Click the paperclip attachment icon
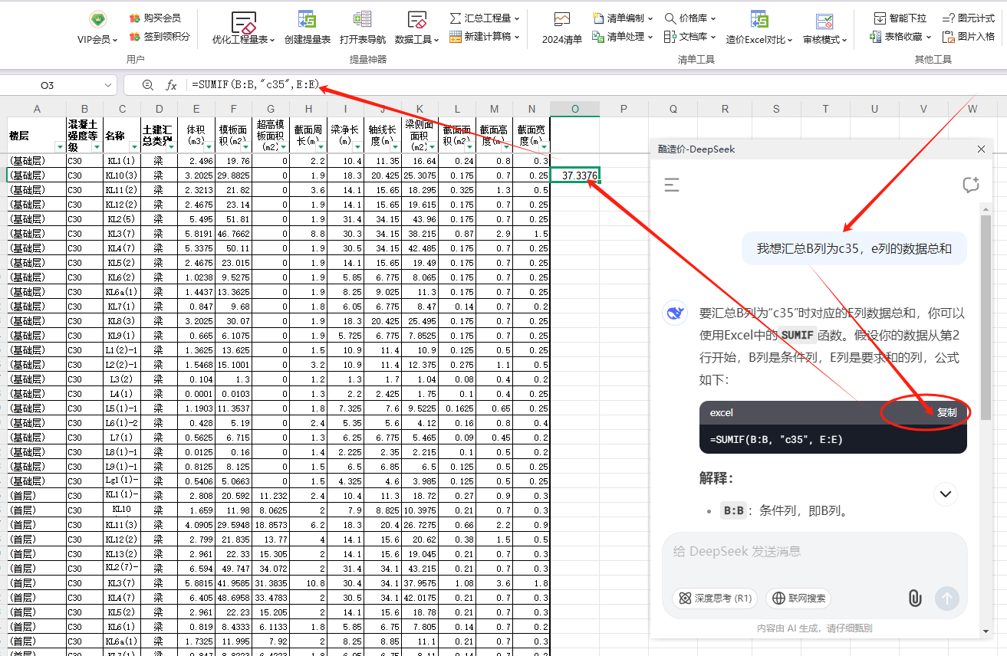 914,599
